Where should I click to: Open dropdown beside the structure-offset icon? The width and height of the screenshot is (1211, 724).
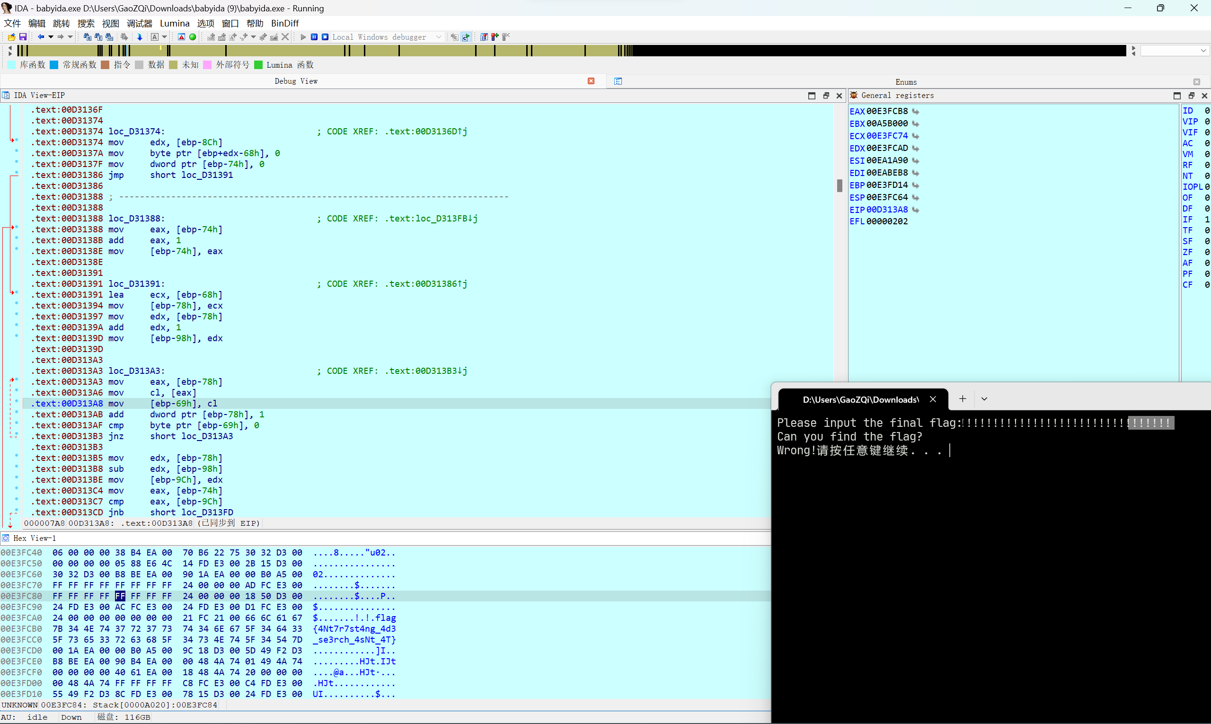tap(253, 37)
